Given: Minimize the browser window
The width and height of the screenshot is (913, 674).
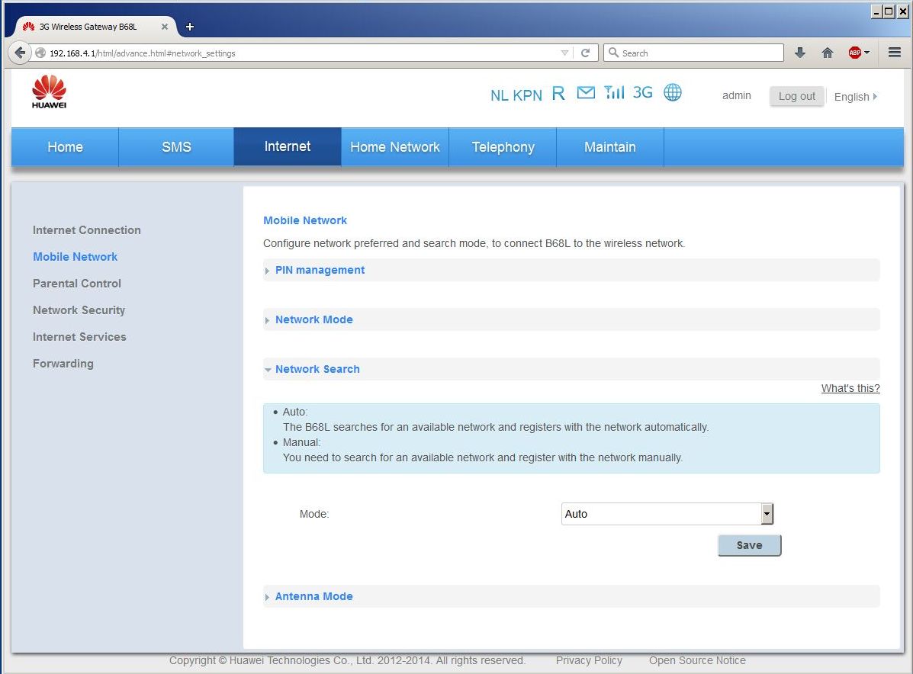Looking at the screenshot, I should [876, 11].
